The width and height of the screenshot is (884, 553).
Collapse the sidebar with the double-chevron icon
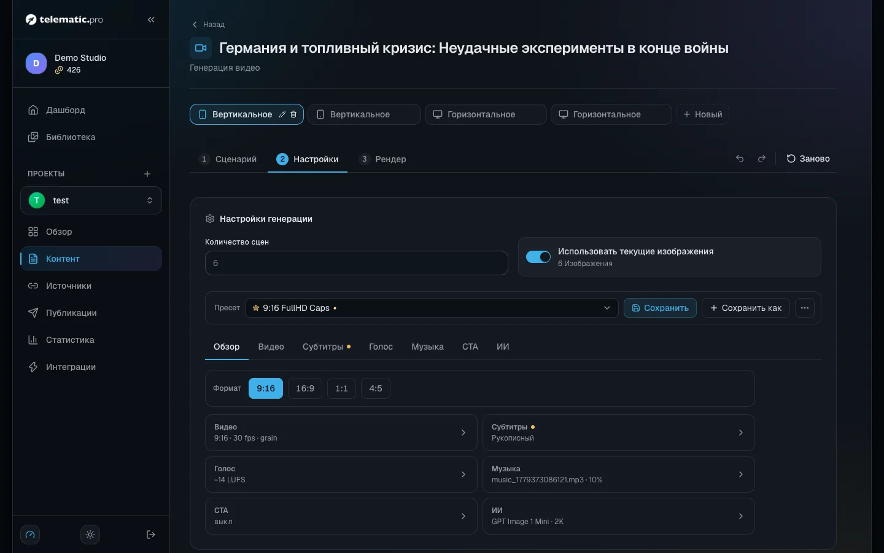coord(151,20)
